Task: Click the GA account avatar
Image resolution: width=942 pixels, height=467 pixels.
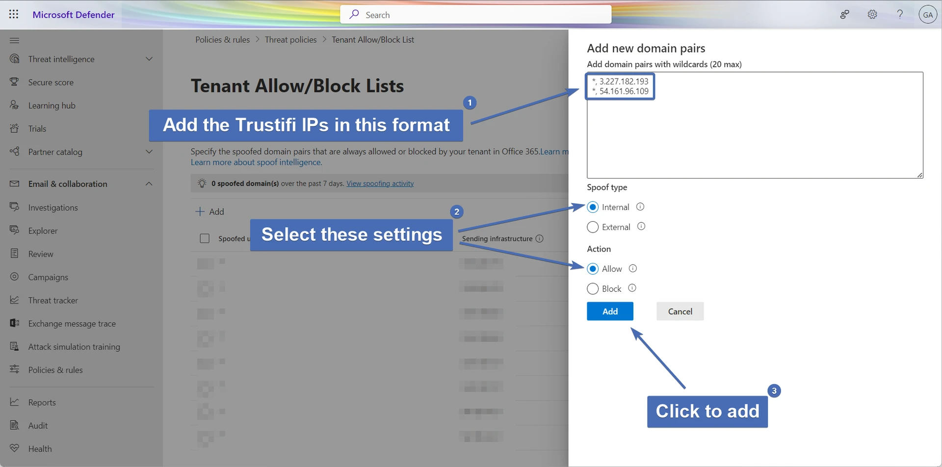Action: 927,15
